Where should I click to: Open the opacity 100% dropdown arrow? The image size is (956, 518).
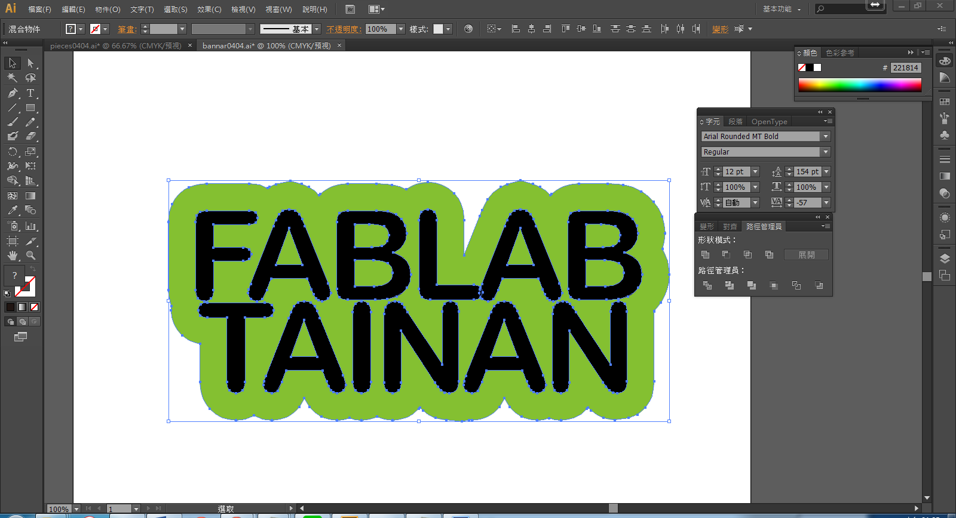click(x=401, y=29)
